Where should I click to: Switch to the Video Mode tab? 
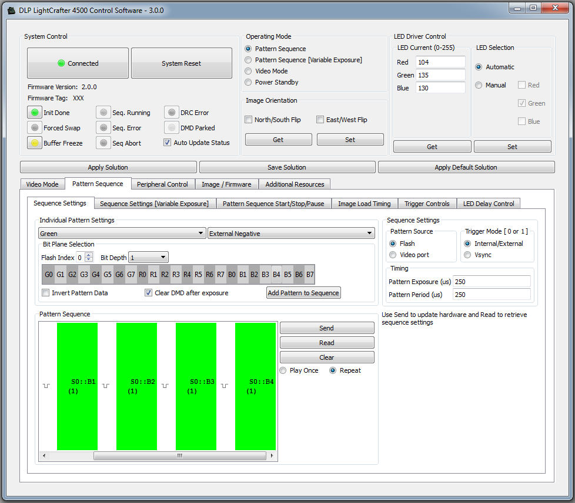[x=42, y=184]
